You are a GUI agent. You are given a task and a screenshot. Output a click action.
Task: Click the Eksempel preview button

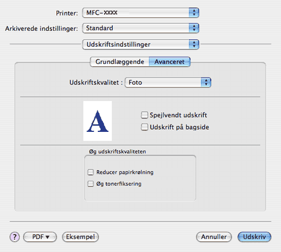pos(80,237)
